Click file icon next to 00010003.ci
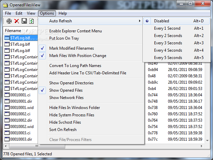Viewport: 213px width, 160px height. pos(7,133)
